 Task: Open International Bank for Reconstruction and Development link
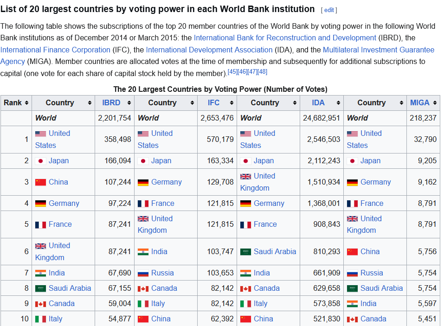[x=285, y=38]
